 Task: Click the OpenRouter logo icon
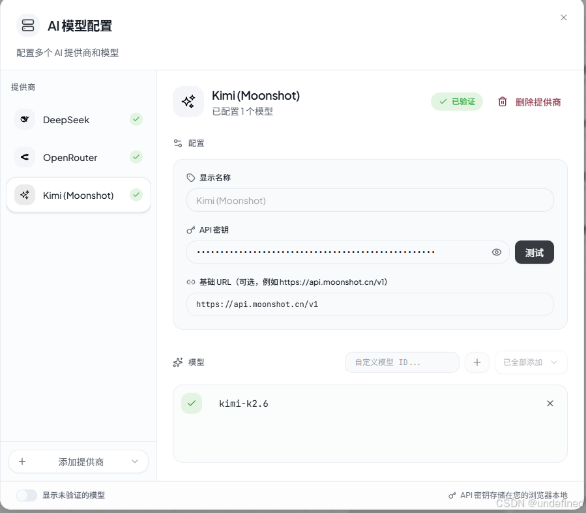25,157
